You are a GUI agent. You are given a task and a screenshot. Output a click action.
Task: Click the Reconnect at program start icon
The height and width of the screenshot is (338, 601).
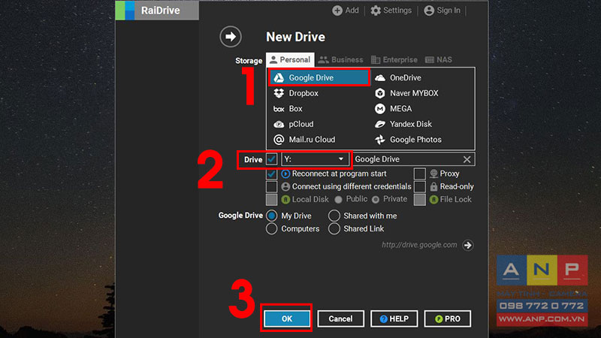pos(285,174)
